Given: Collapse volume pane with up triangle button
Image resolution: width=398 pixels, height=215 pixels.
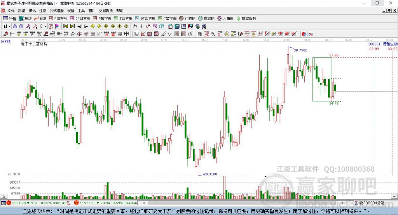Looking at the screenshot, I should tap(3, 196).
